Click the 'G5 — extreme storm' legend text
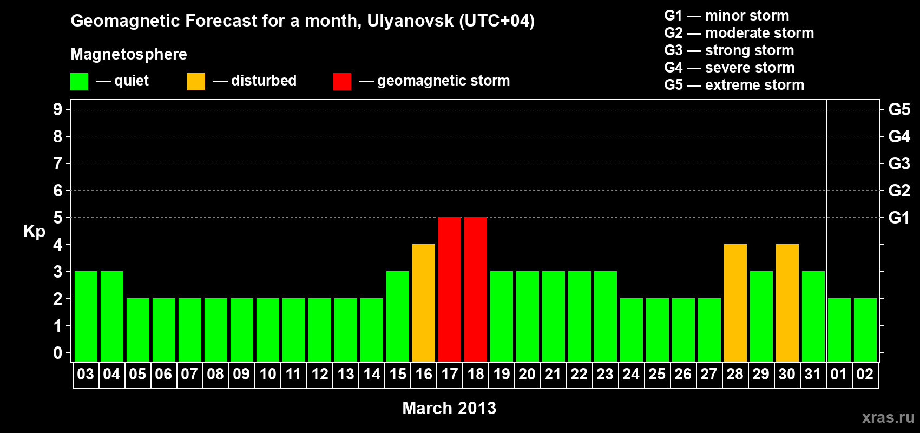Image resolution: width=920 pixels, height=433 pixels. pos(734,85)
